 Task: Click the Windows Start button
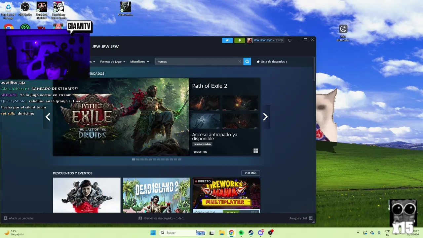tap(153, 233)
